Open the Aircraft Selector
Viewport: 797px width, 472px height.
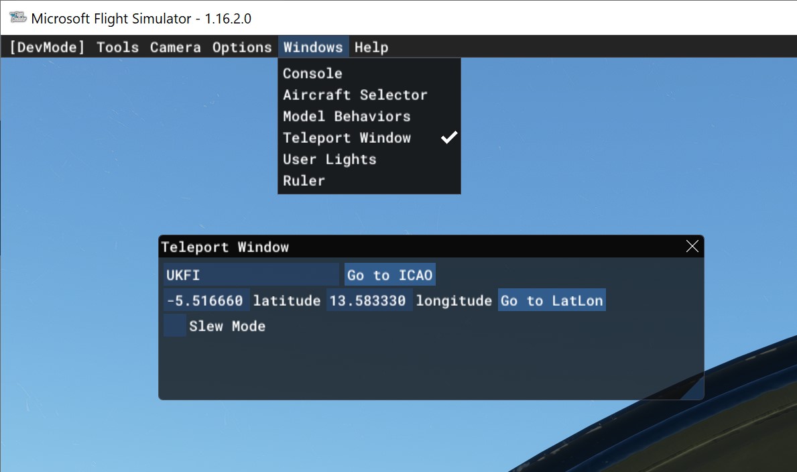355,95
